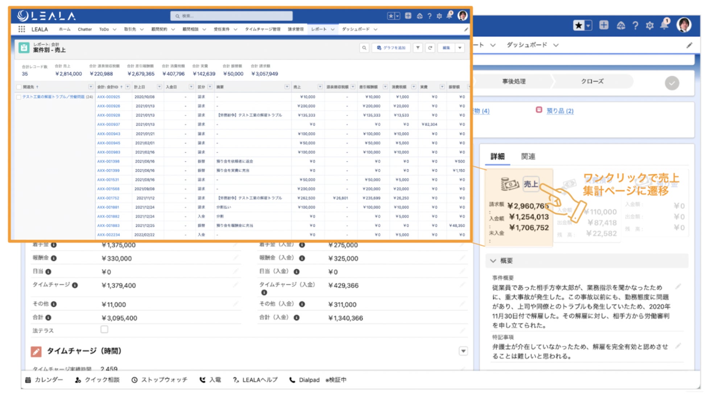Click the setup gear in right header
The width and height of the screenshot is (707, 394).
pos(649,25)
